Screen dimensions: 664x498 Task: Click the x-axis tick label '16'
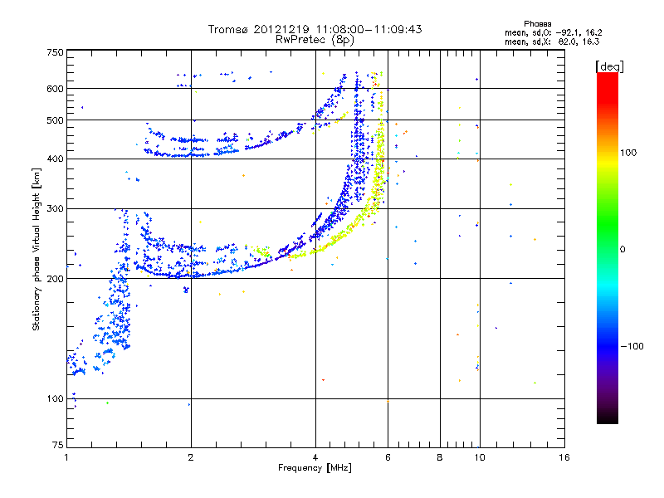point(564,457)
